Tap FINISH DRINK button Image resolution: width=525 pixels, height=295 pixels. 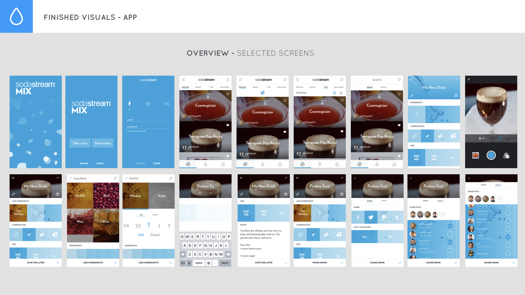tap(320, 262)
